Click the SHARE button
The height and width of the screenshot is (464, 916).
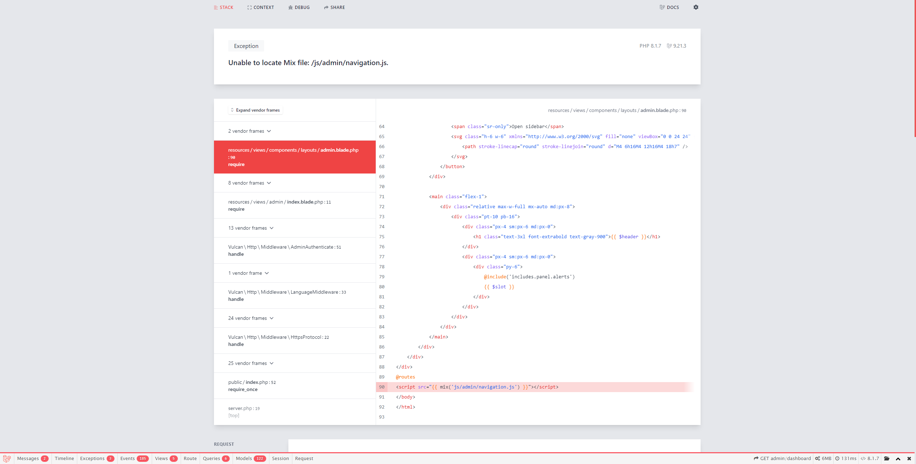pos(334,7)
